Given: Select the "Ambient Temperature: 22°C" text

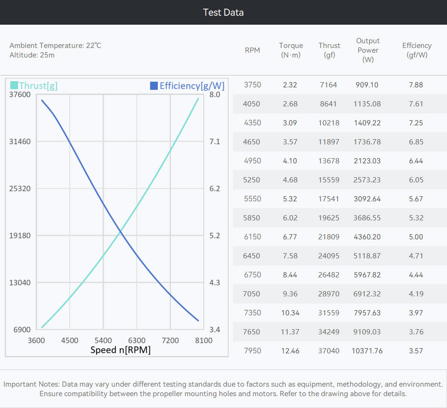Looking at the screenshot, I should (x=55, y=46).
